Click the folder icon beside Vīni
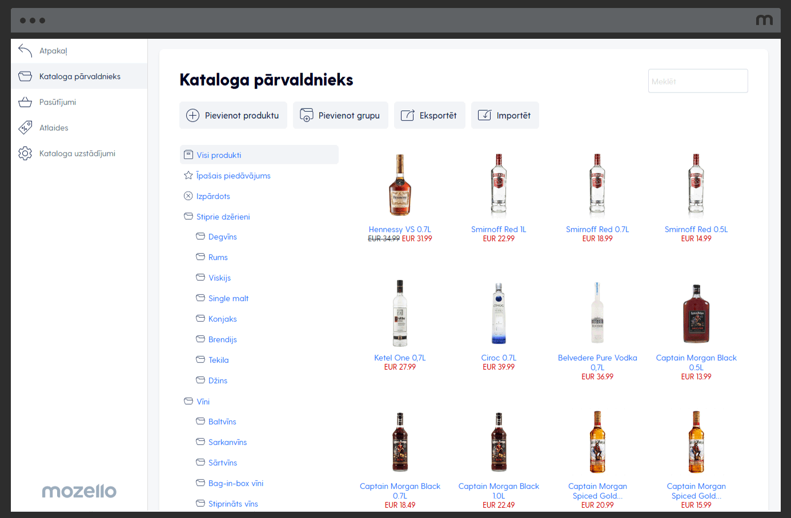This screenshot has height=518, width=791. pyautogui.click(x=188, y=402)
